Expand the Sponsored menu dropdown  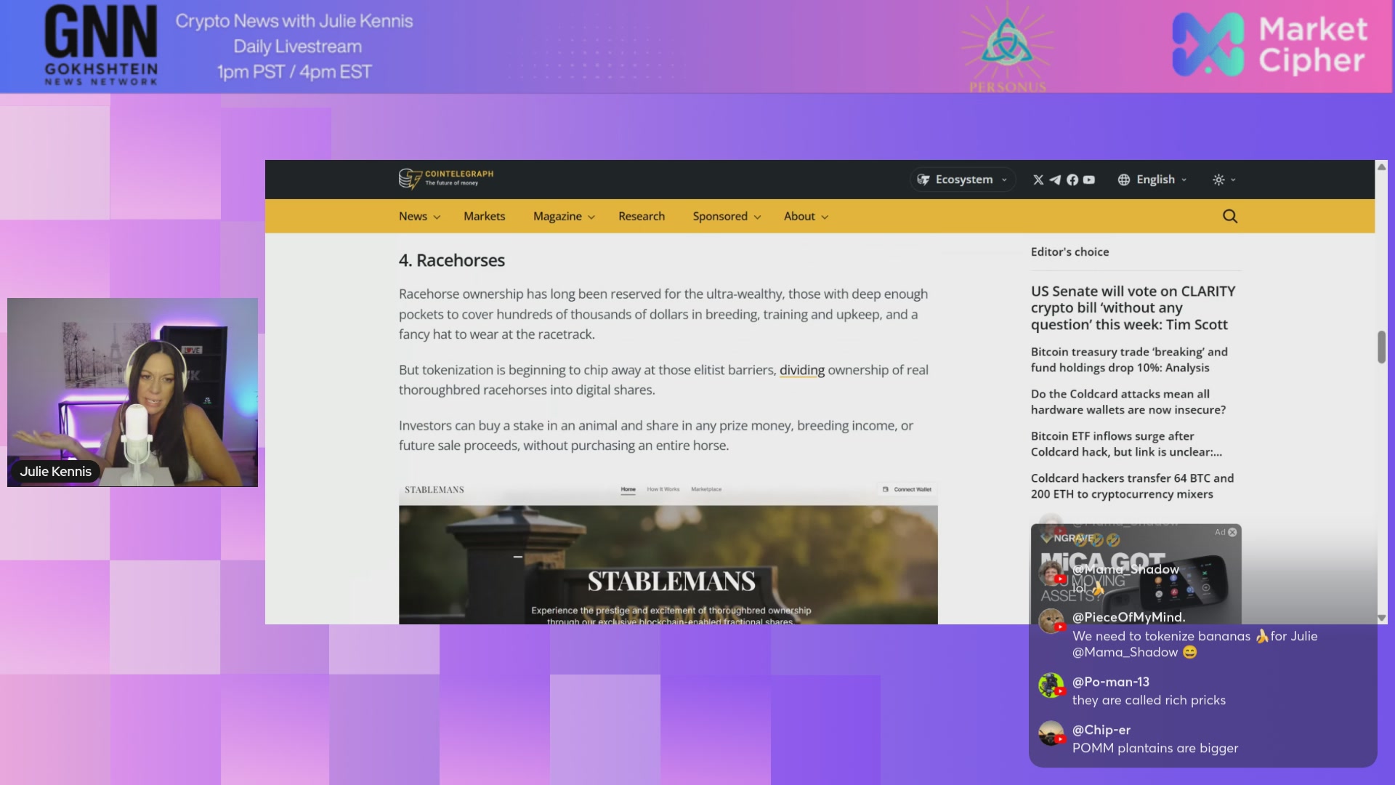727,217
